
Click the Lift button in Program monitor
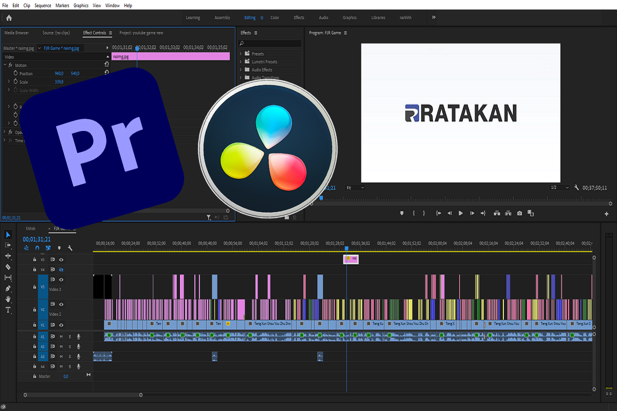coord(497,213)
